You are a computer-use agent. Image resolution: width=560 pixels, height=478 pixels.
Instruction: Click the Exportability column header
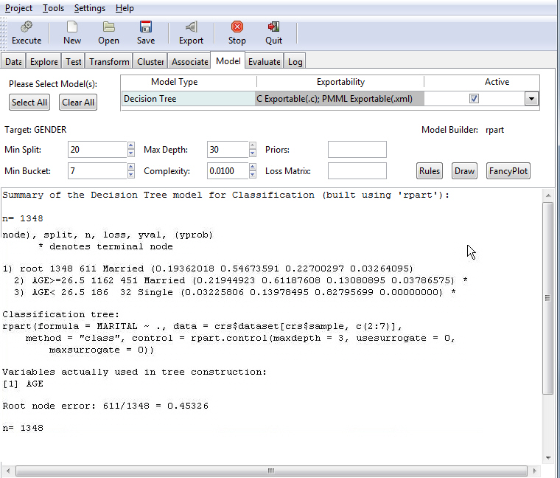340,82
